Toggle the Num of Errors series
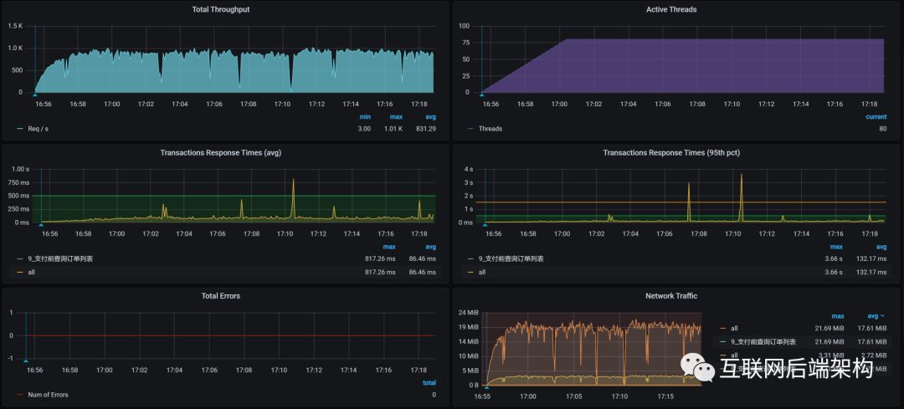 [x=48, y=395]
